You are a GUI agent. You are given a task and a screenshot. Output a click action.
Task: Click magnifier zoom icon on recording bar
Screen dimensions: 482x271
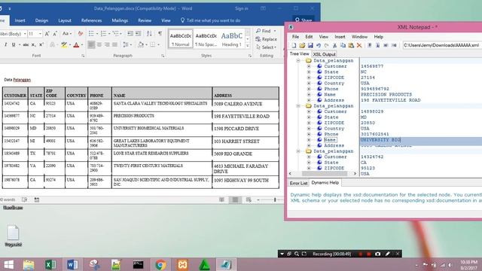[x=297, y=254]
